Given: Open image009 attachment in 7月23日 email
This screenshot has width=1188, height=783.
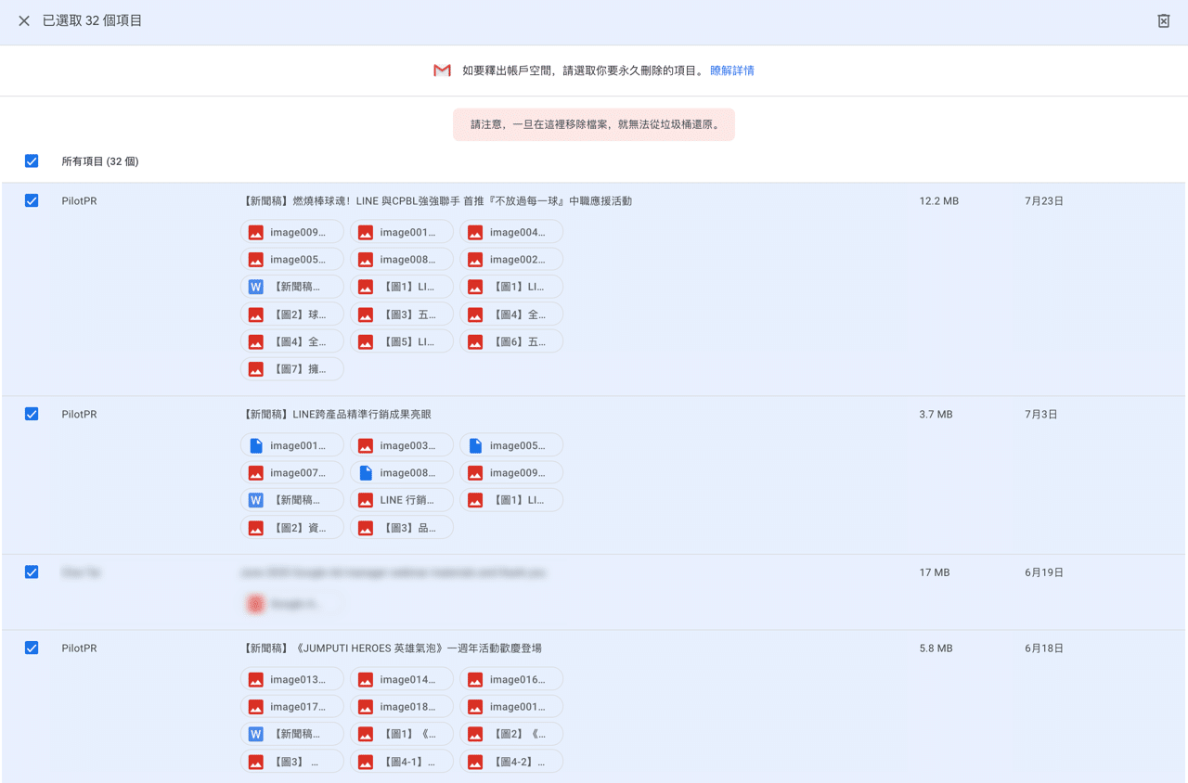Looking at the screenshot, I should click(x=292, y=232).
